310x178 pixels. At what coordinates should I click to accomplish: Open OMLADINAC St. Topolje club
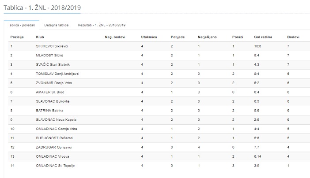(x=55, y=166)
